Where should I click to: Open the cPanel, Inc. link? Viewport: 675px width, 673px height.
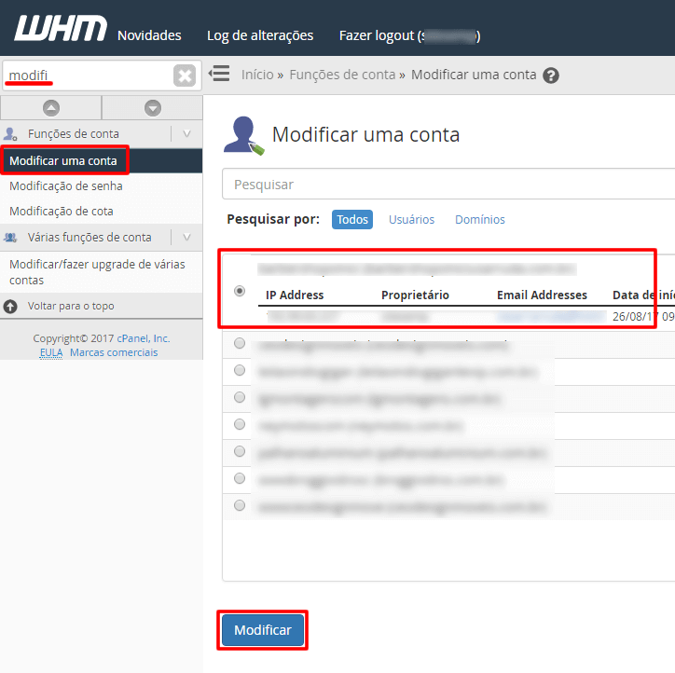(144, 338)
